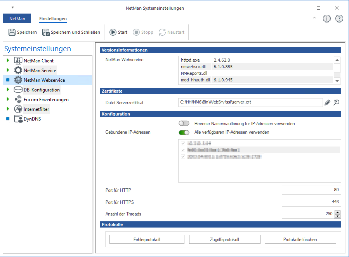
Task: Click the Speichern disk icon
Action: [x=12, y=32]
